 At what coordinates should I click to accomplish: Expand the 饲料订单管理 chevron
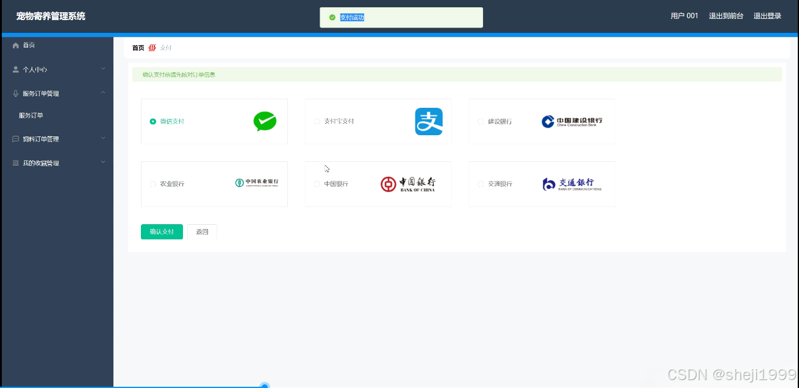[x=103, y=138]
